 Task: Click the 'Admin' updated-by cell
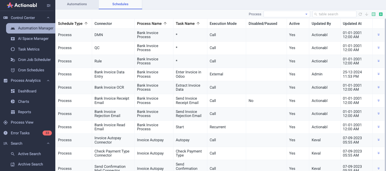pos(325,74)
